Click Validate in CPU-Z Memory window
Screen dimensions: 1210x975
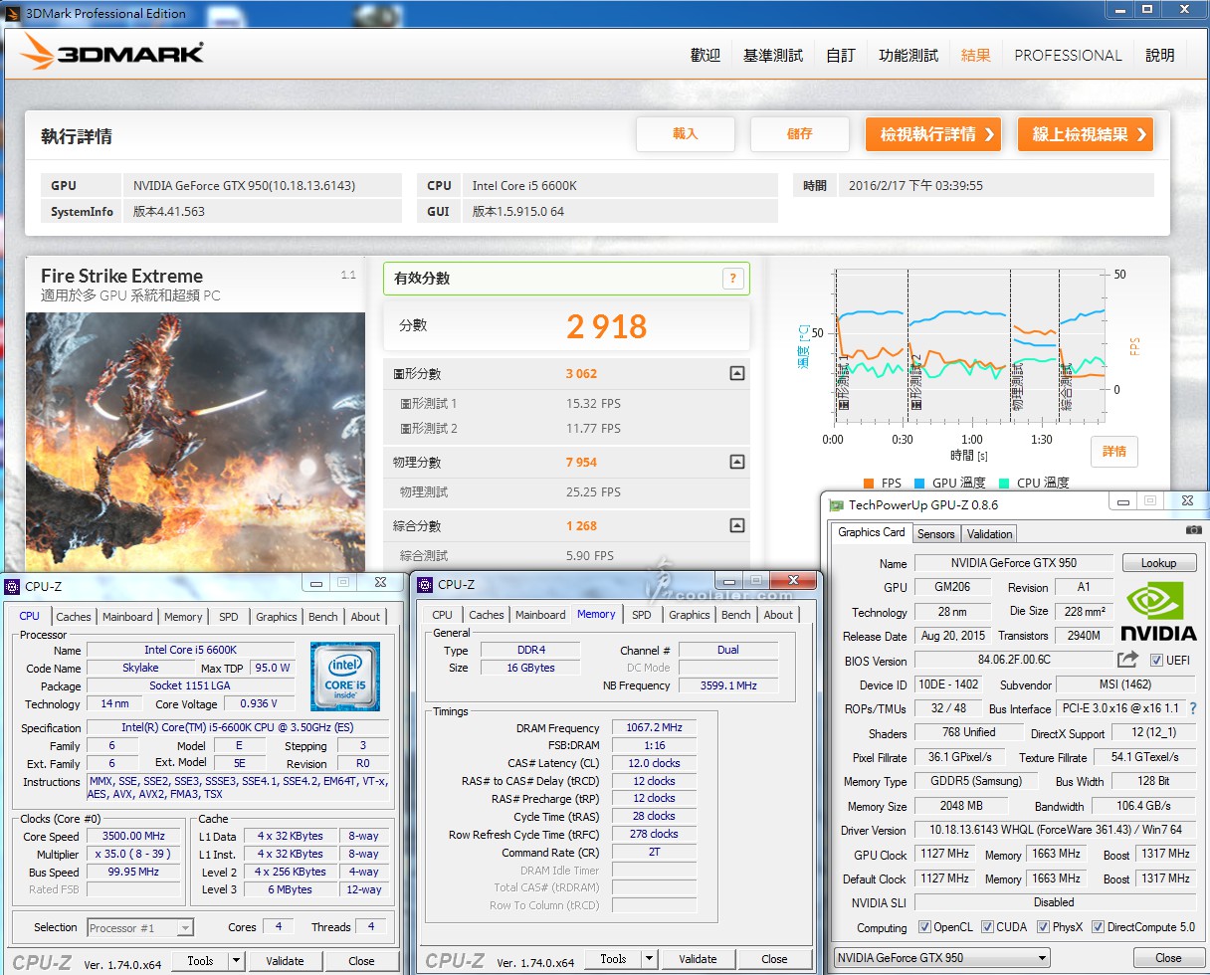tap(698, 959)
